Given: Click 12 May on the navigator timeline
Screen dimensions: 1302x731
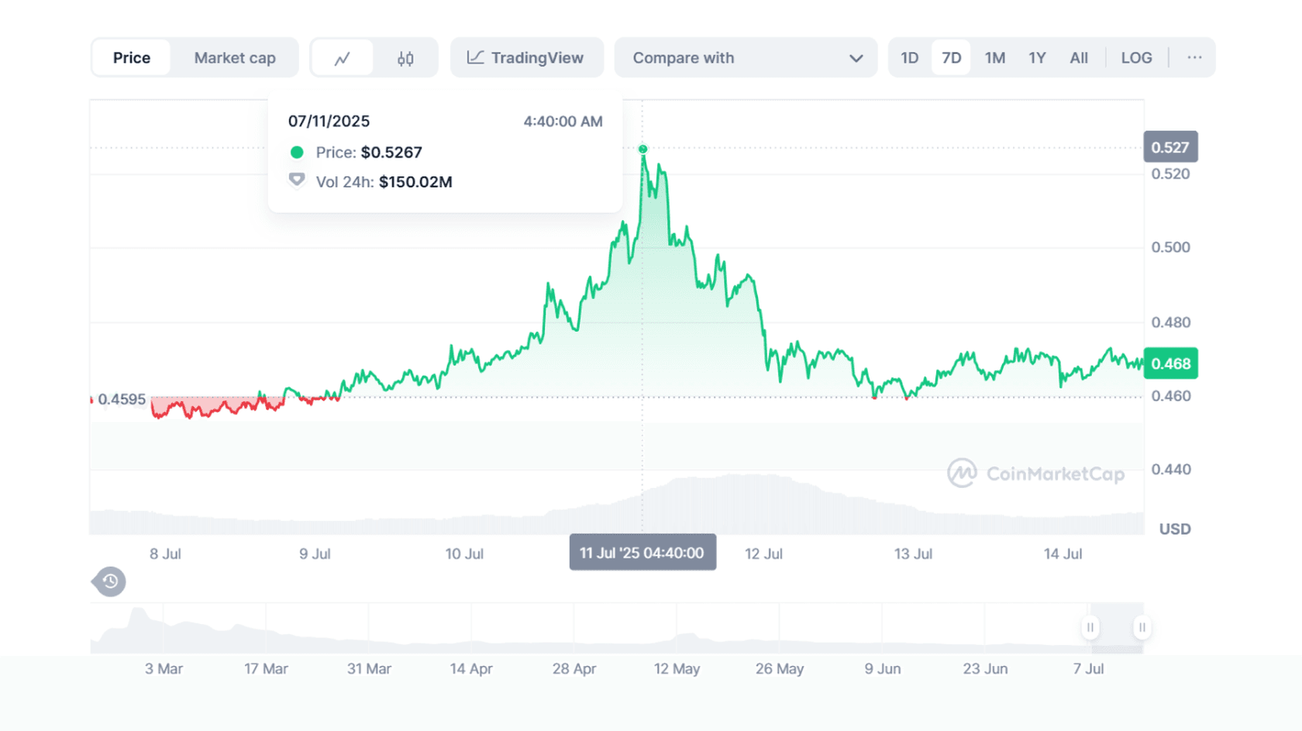Looking at the screenshot, I should 677,668.
